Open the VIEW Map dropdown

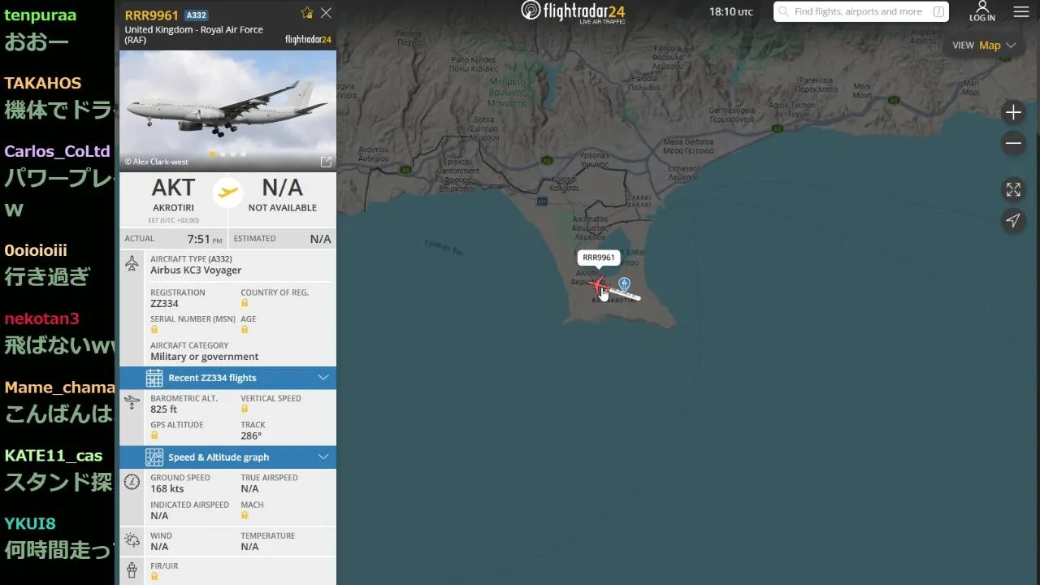[x=985, y=45]
